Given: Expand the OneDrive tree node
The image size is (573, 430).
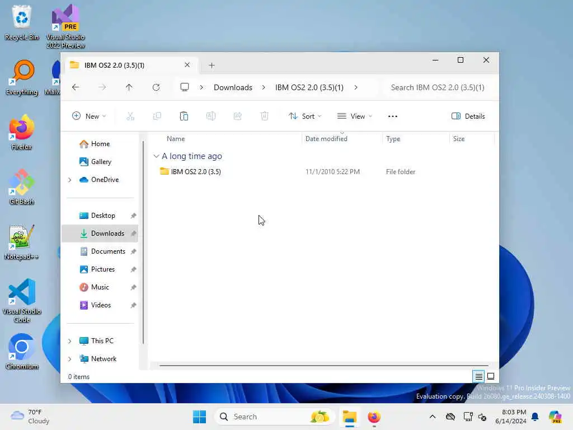Looking at the screenshot, I should (x=69, y=180).
